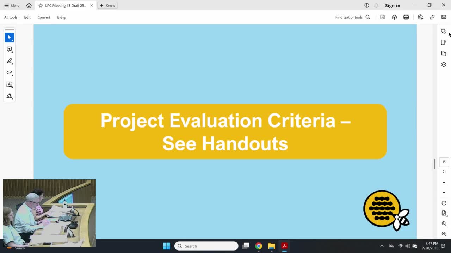Viewport: 451px width, 253px height.
Task: Close the LPC Meeting #3 tab
Action: [92, 5]
